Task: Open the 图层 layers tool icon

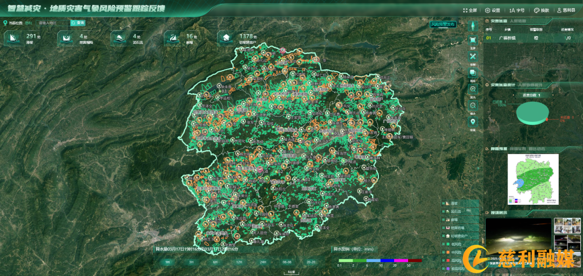Action: coord(473,73)
